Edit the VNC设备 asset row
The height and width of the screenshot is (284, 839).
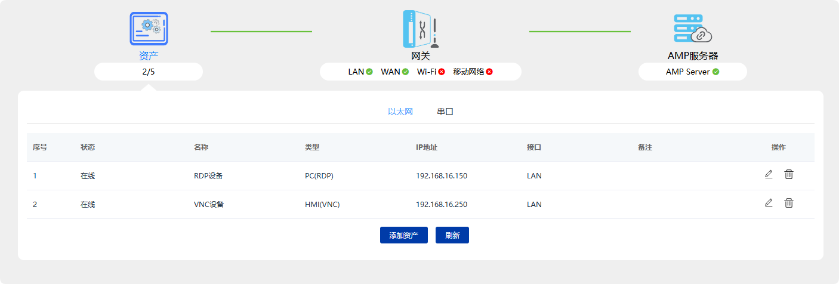coord(769,203)
